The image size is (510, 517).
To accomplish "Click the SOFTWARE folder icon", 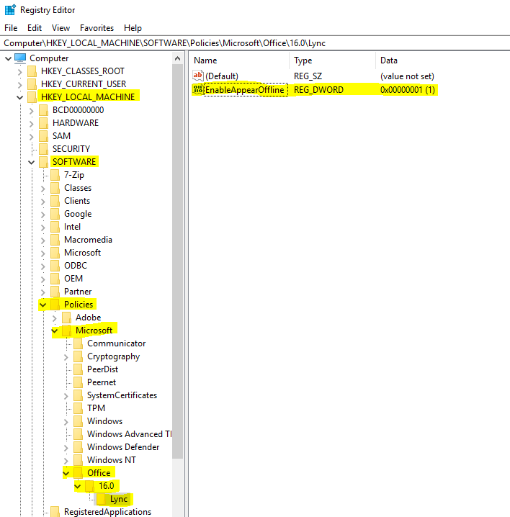I will 43,162.
